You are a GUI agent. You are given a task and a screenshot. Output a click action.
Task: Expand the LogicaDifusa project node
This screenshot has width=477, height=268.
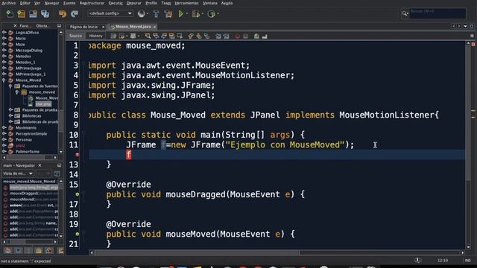point(4,32)
